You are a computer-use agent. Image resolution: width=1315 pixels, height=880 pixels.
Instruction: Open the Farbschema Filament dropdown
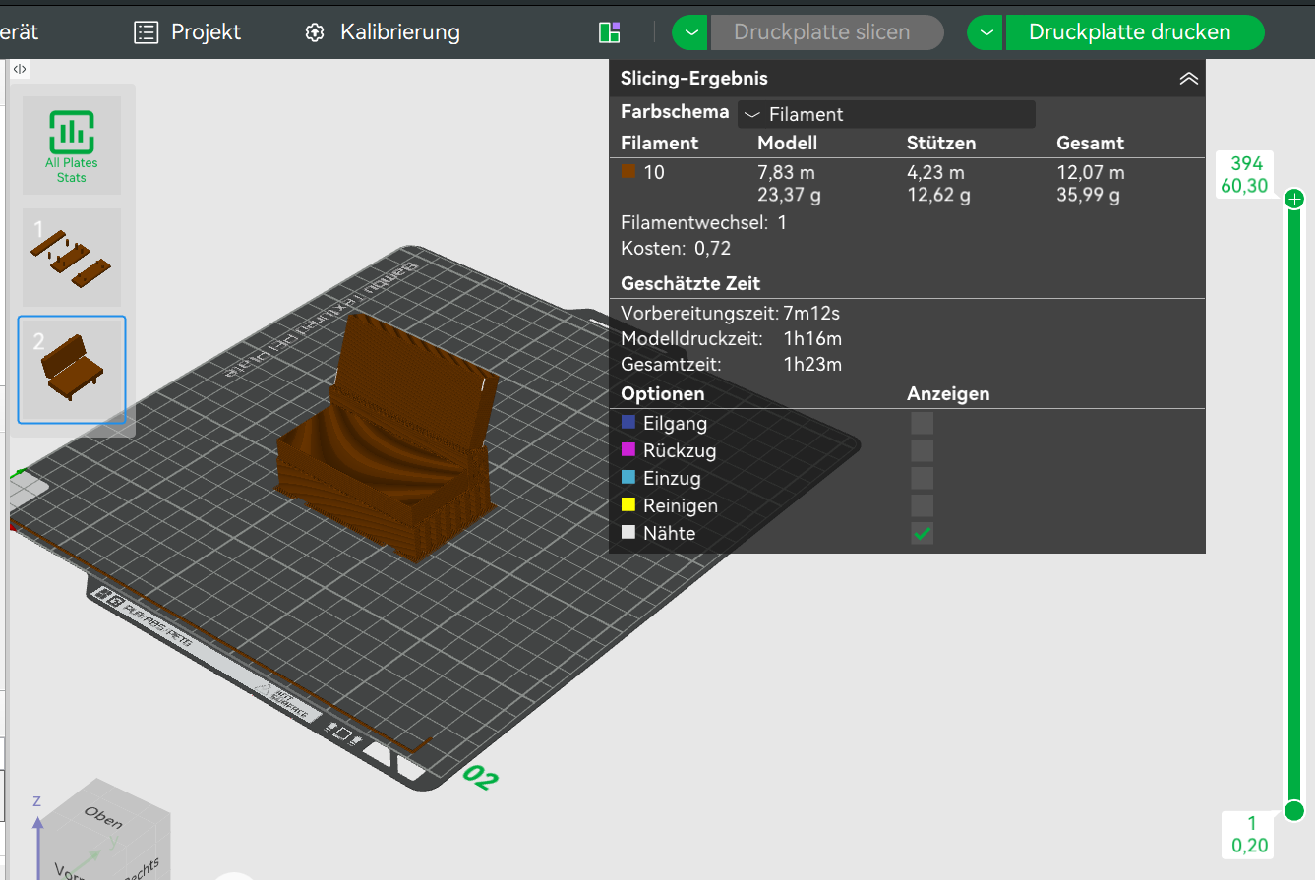tap(885, 114)
